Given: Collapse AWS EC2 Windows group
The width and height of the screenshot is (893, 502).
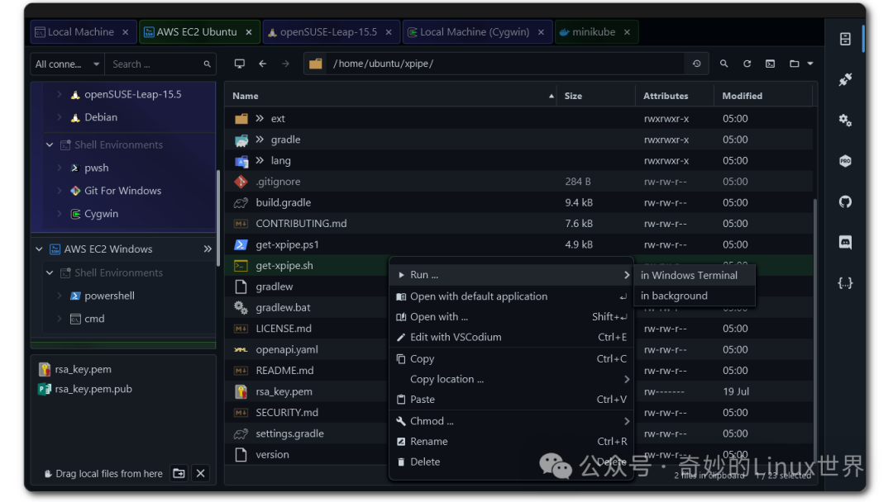Looking at the screenshot, I should click(x=39, y=249).
